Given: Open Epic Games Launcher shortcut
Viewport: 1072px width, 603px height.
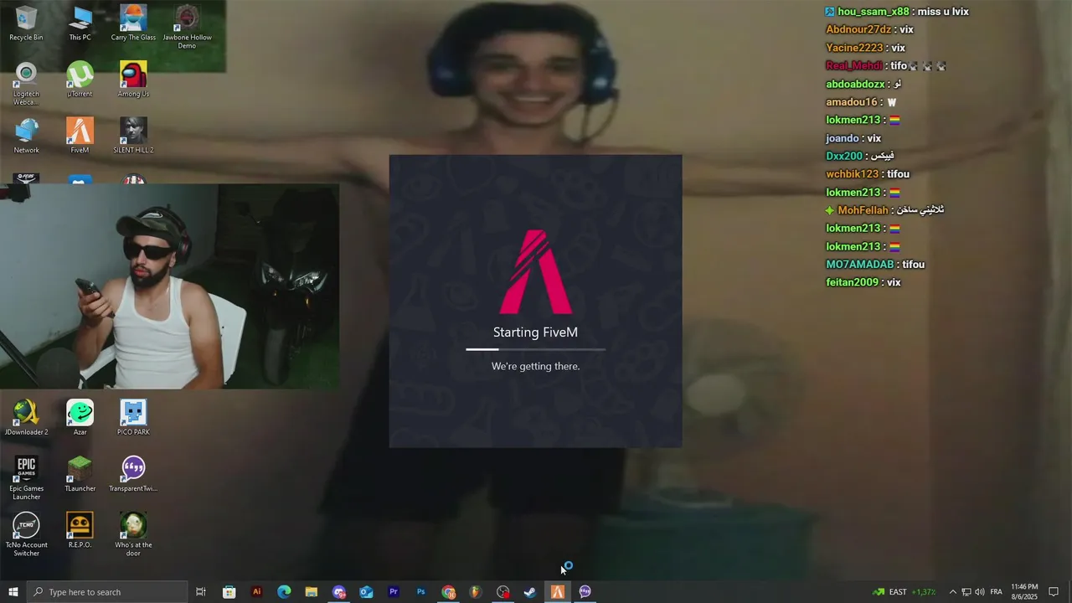Looking at the screenshot, I should click(26, 478).
